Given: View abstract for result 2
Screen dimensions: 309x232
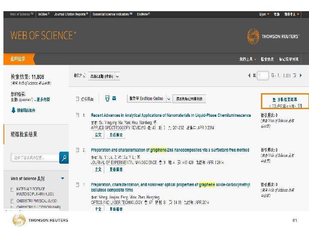Looking at the screenshot, I should click(x=116, y=169).
